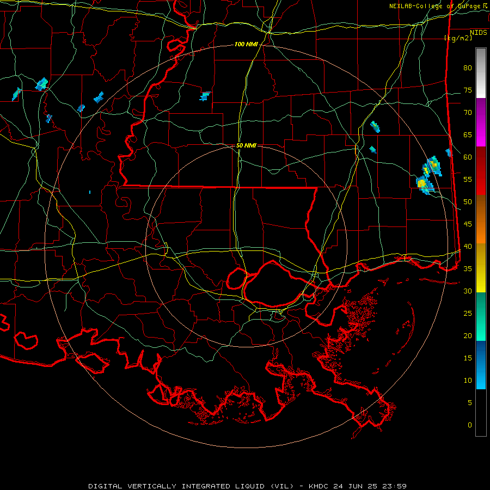
Task: Click the DIGITAL VERTICALLY INTEGRATED LIQUID title text
Action: click(191, 486)
